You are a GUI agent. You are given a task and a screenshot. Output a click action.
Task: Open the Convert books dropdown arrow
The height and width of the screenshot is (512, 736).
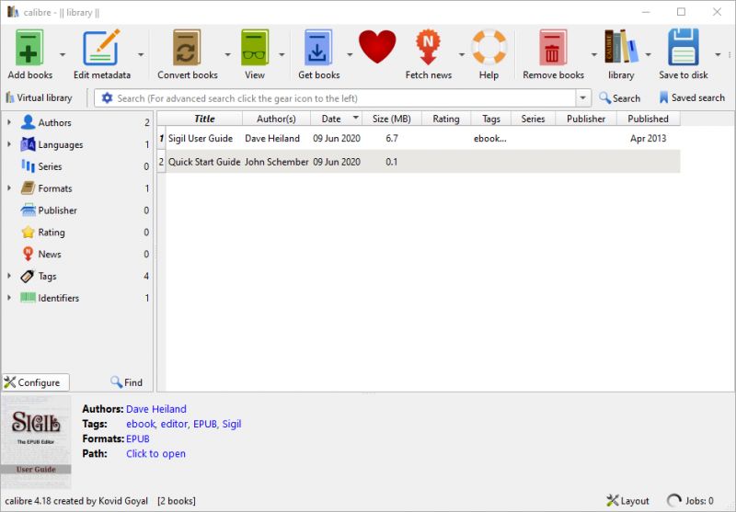pyautogui.click(x=227, y=55)
